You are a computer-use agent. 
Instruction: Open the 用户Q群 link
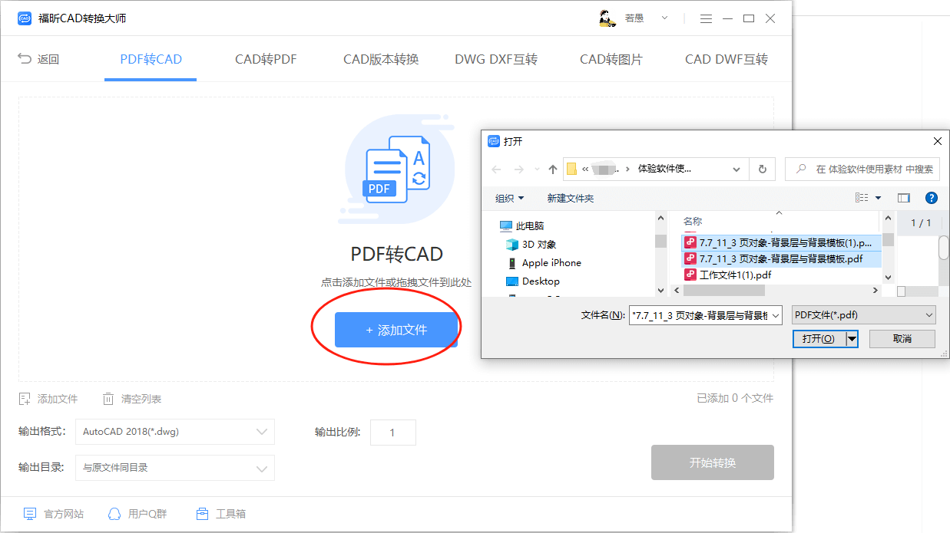point(137,514)
